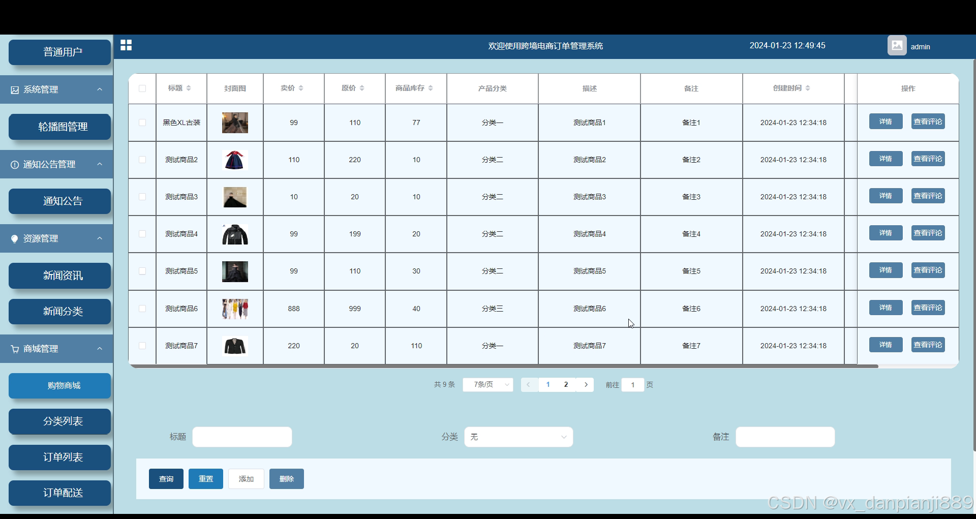
Task: Check the row checkbox for 测试商品7
Action: (142, 346)
